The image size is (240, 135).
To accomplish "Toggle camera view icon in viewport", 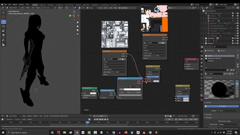I will click(x=78, y=30).
